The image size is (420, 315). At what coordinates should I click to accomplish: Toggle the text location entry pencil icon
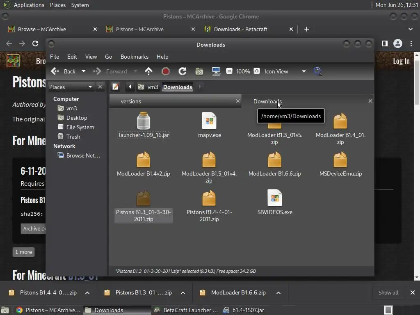pyautogui.click(x=115, y=87)
